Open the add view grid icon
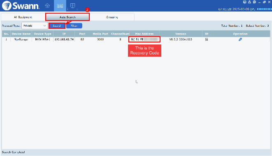Image resolution: width=272 pixels, height=156 pixels. pos(73,6)
